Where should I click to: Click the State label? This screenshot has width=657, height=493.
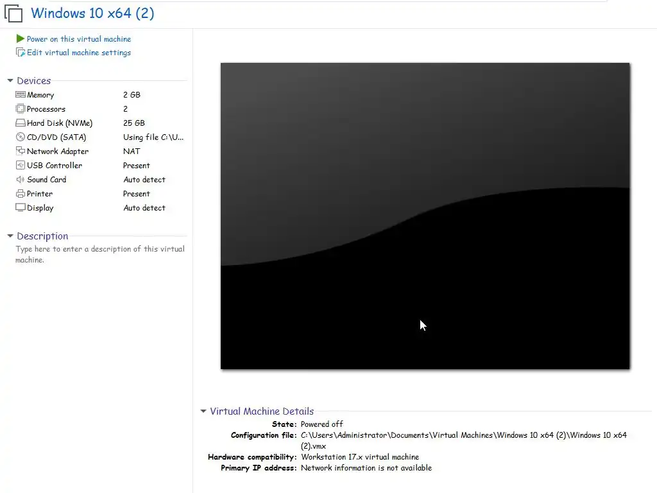tap(284, 424)
